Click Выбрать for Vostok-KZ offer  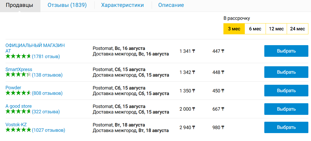click(286, 127)
